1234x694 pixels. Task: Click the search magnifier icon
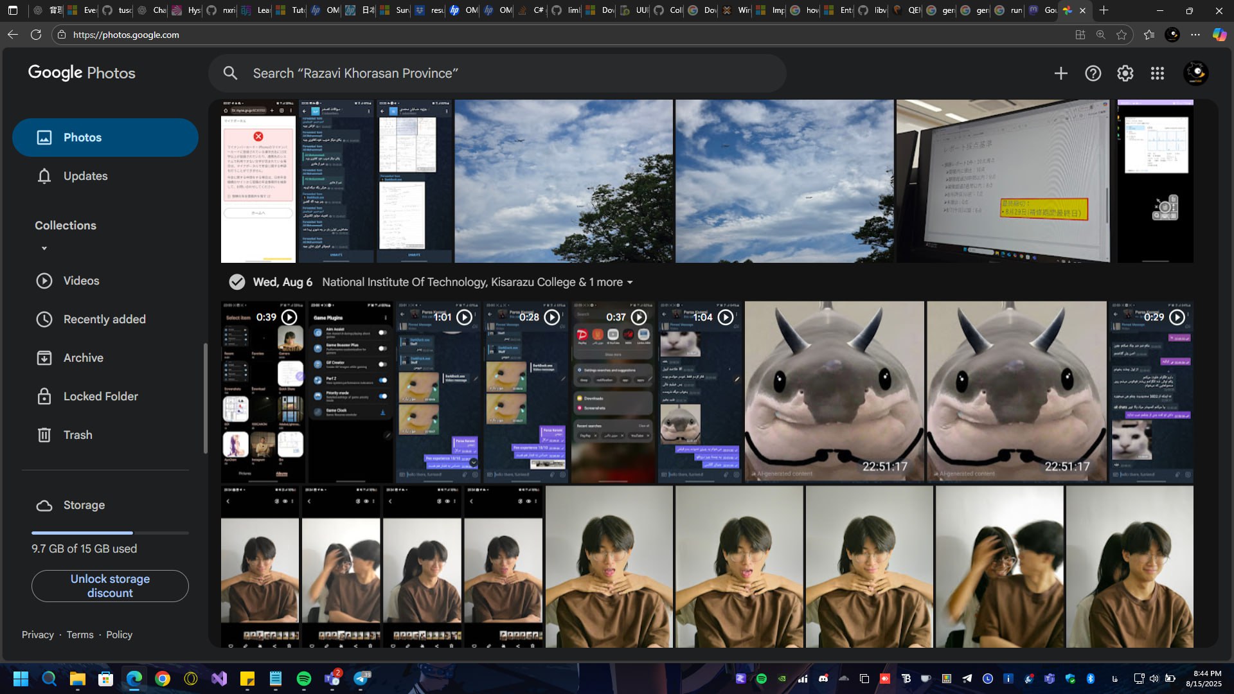(x=230, y=73)
